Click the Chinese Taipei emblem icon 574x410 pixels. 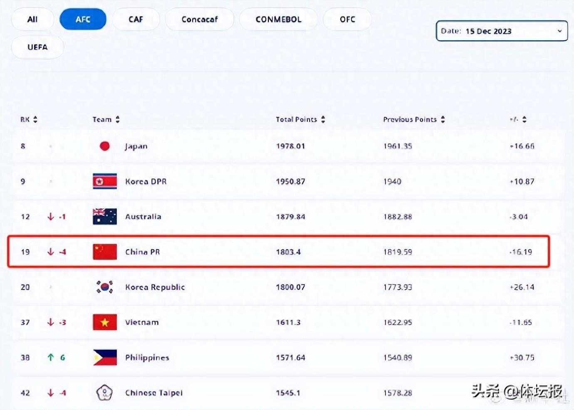pos(104,393)
